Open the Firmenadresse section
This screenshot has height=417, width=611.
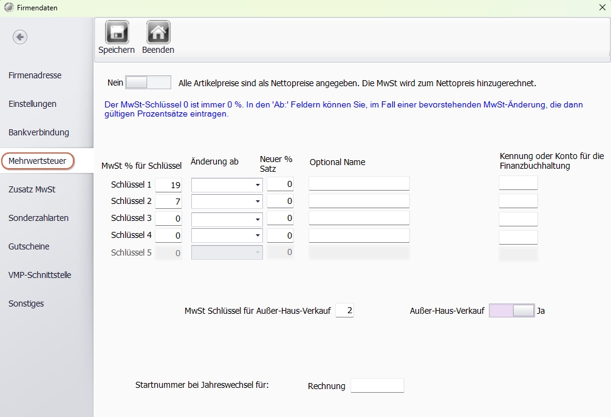(35, 75)
